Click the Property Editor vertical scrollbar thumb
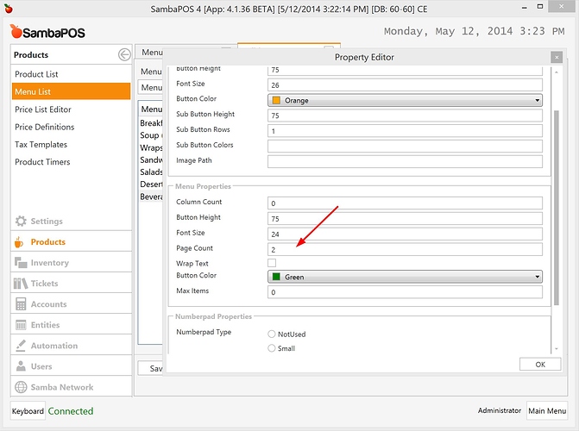The height and width of the screenshot is (431, 579). (557, 208)
